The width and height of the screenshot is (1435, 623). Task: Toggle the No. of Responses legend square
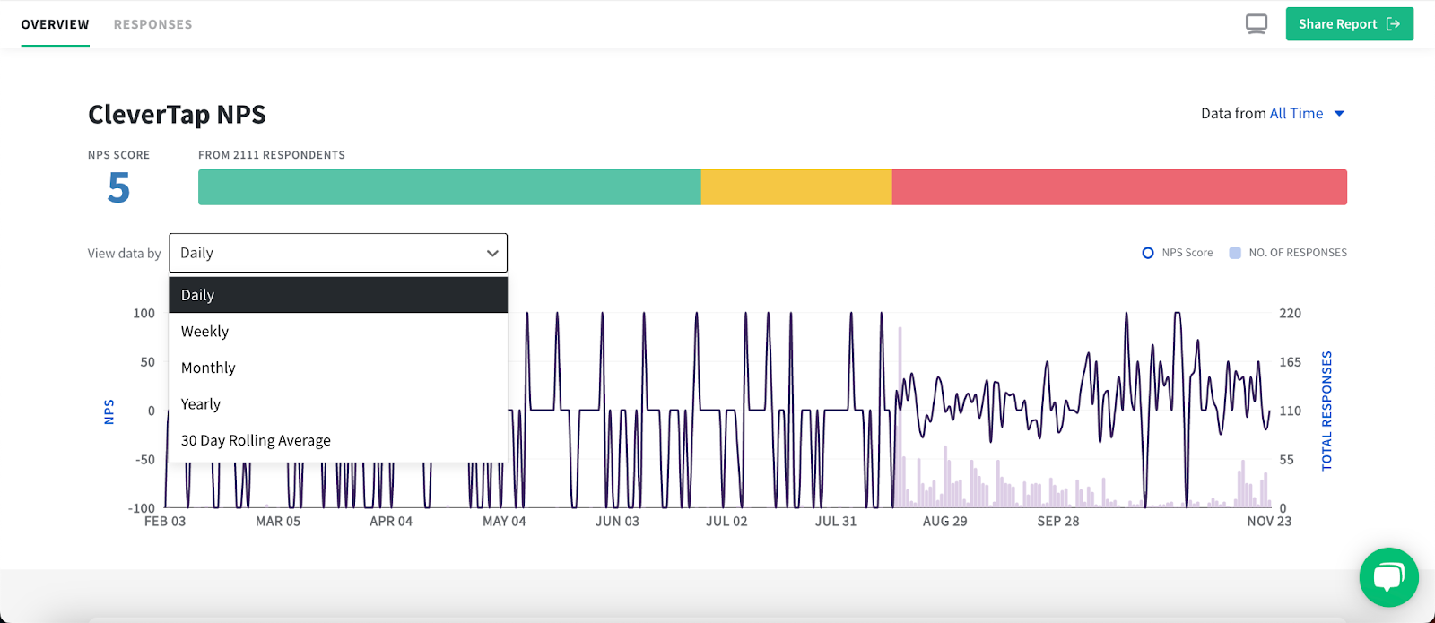pyautogui.click(x=1235, y=253)
